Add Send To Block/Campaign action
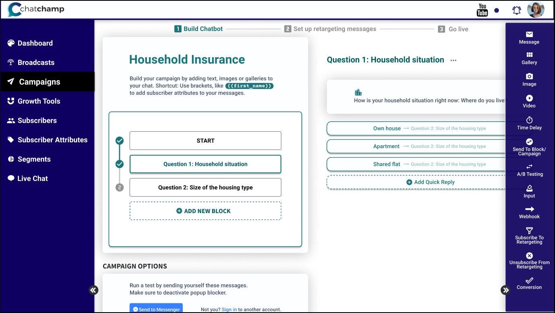Image resolution: width=555 pixels, height=313 pixels. point(529,147)
